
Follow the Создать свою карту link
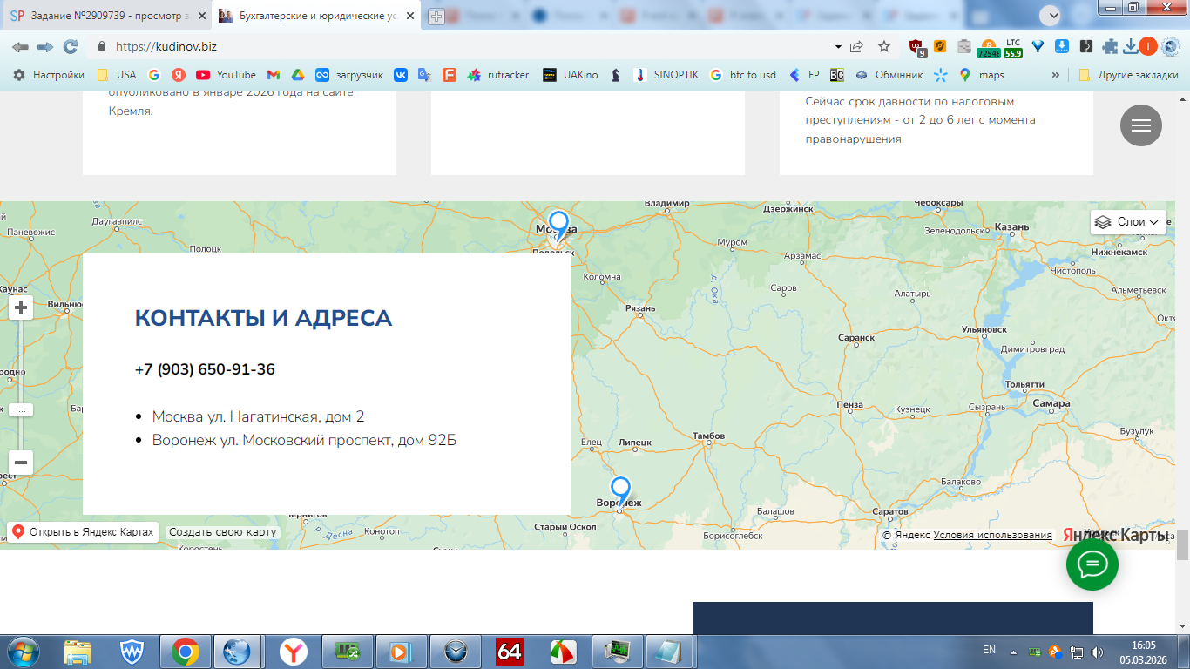pos(223,532)
